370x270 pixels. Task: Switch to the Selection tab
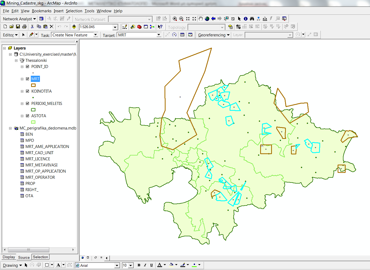[40, 257]
